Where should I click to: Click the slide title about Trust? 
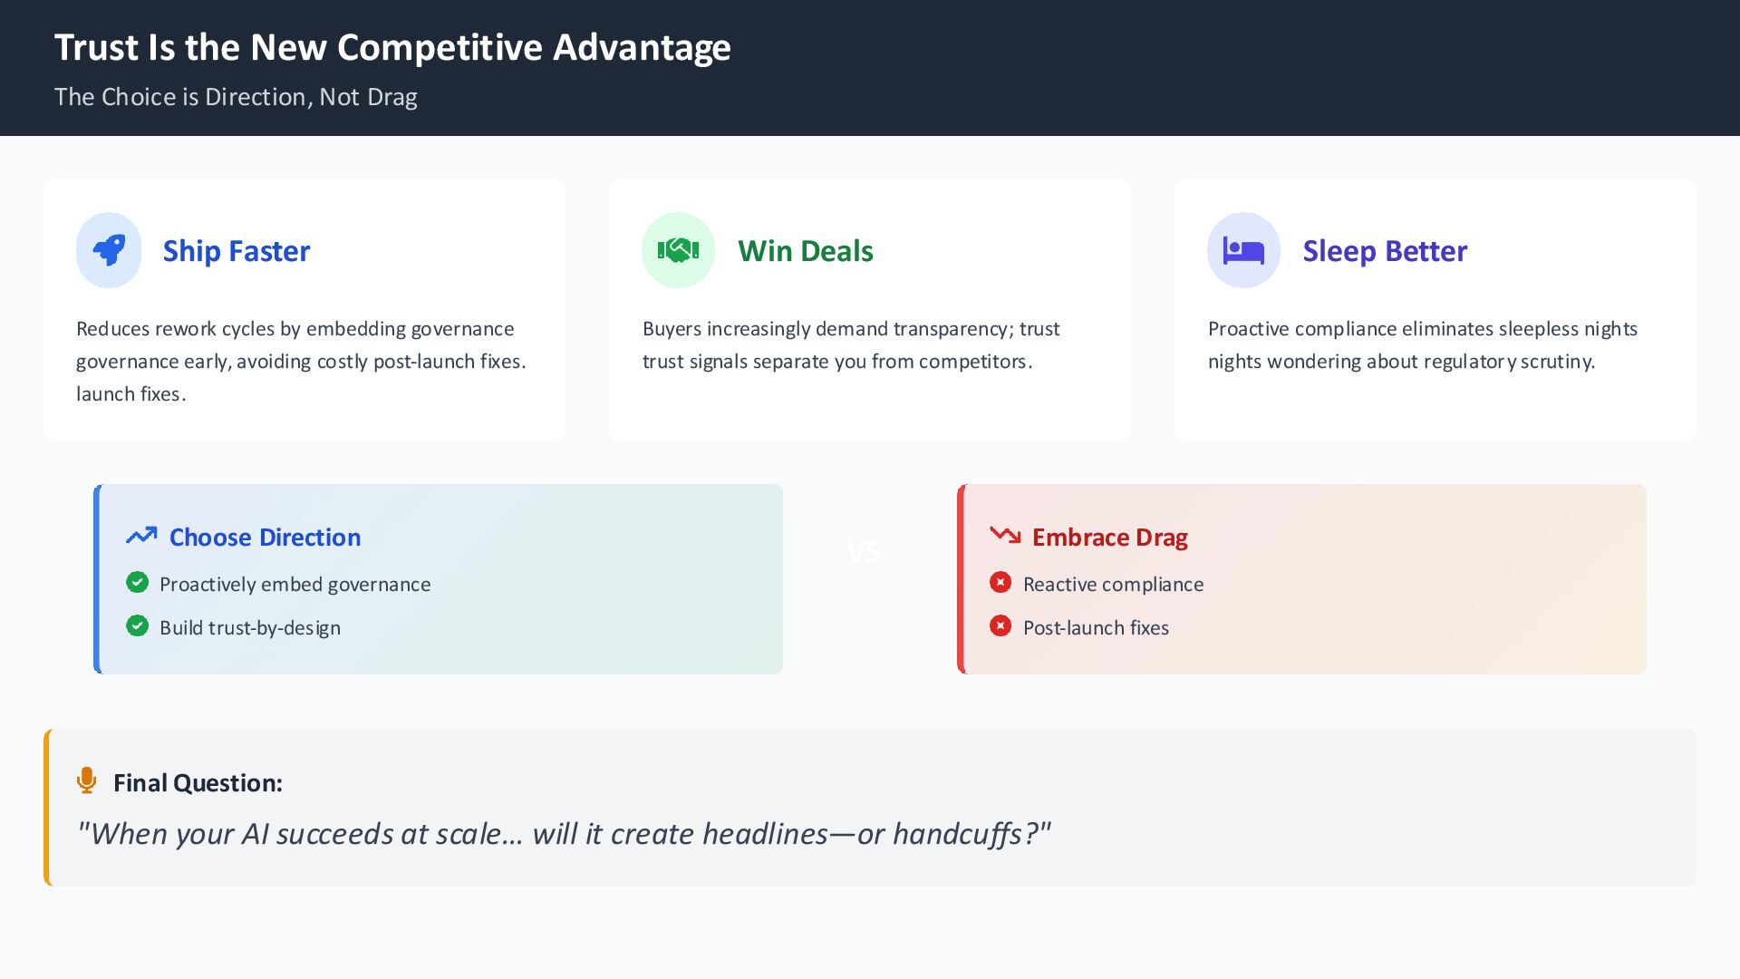click(392, 47)
